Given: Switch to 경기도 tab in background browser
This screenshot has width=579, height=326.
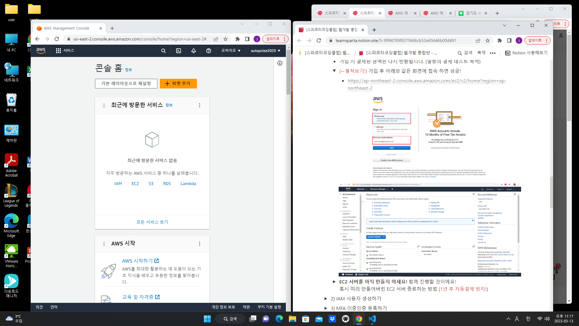Looking at the screenshot, I should click(x=473, y=13).
